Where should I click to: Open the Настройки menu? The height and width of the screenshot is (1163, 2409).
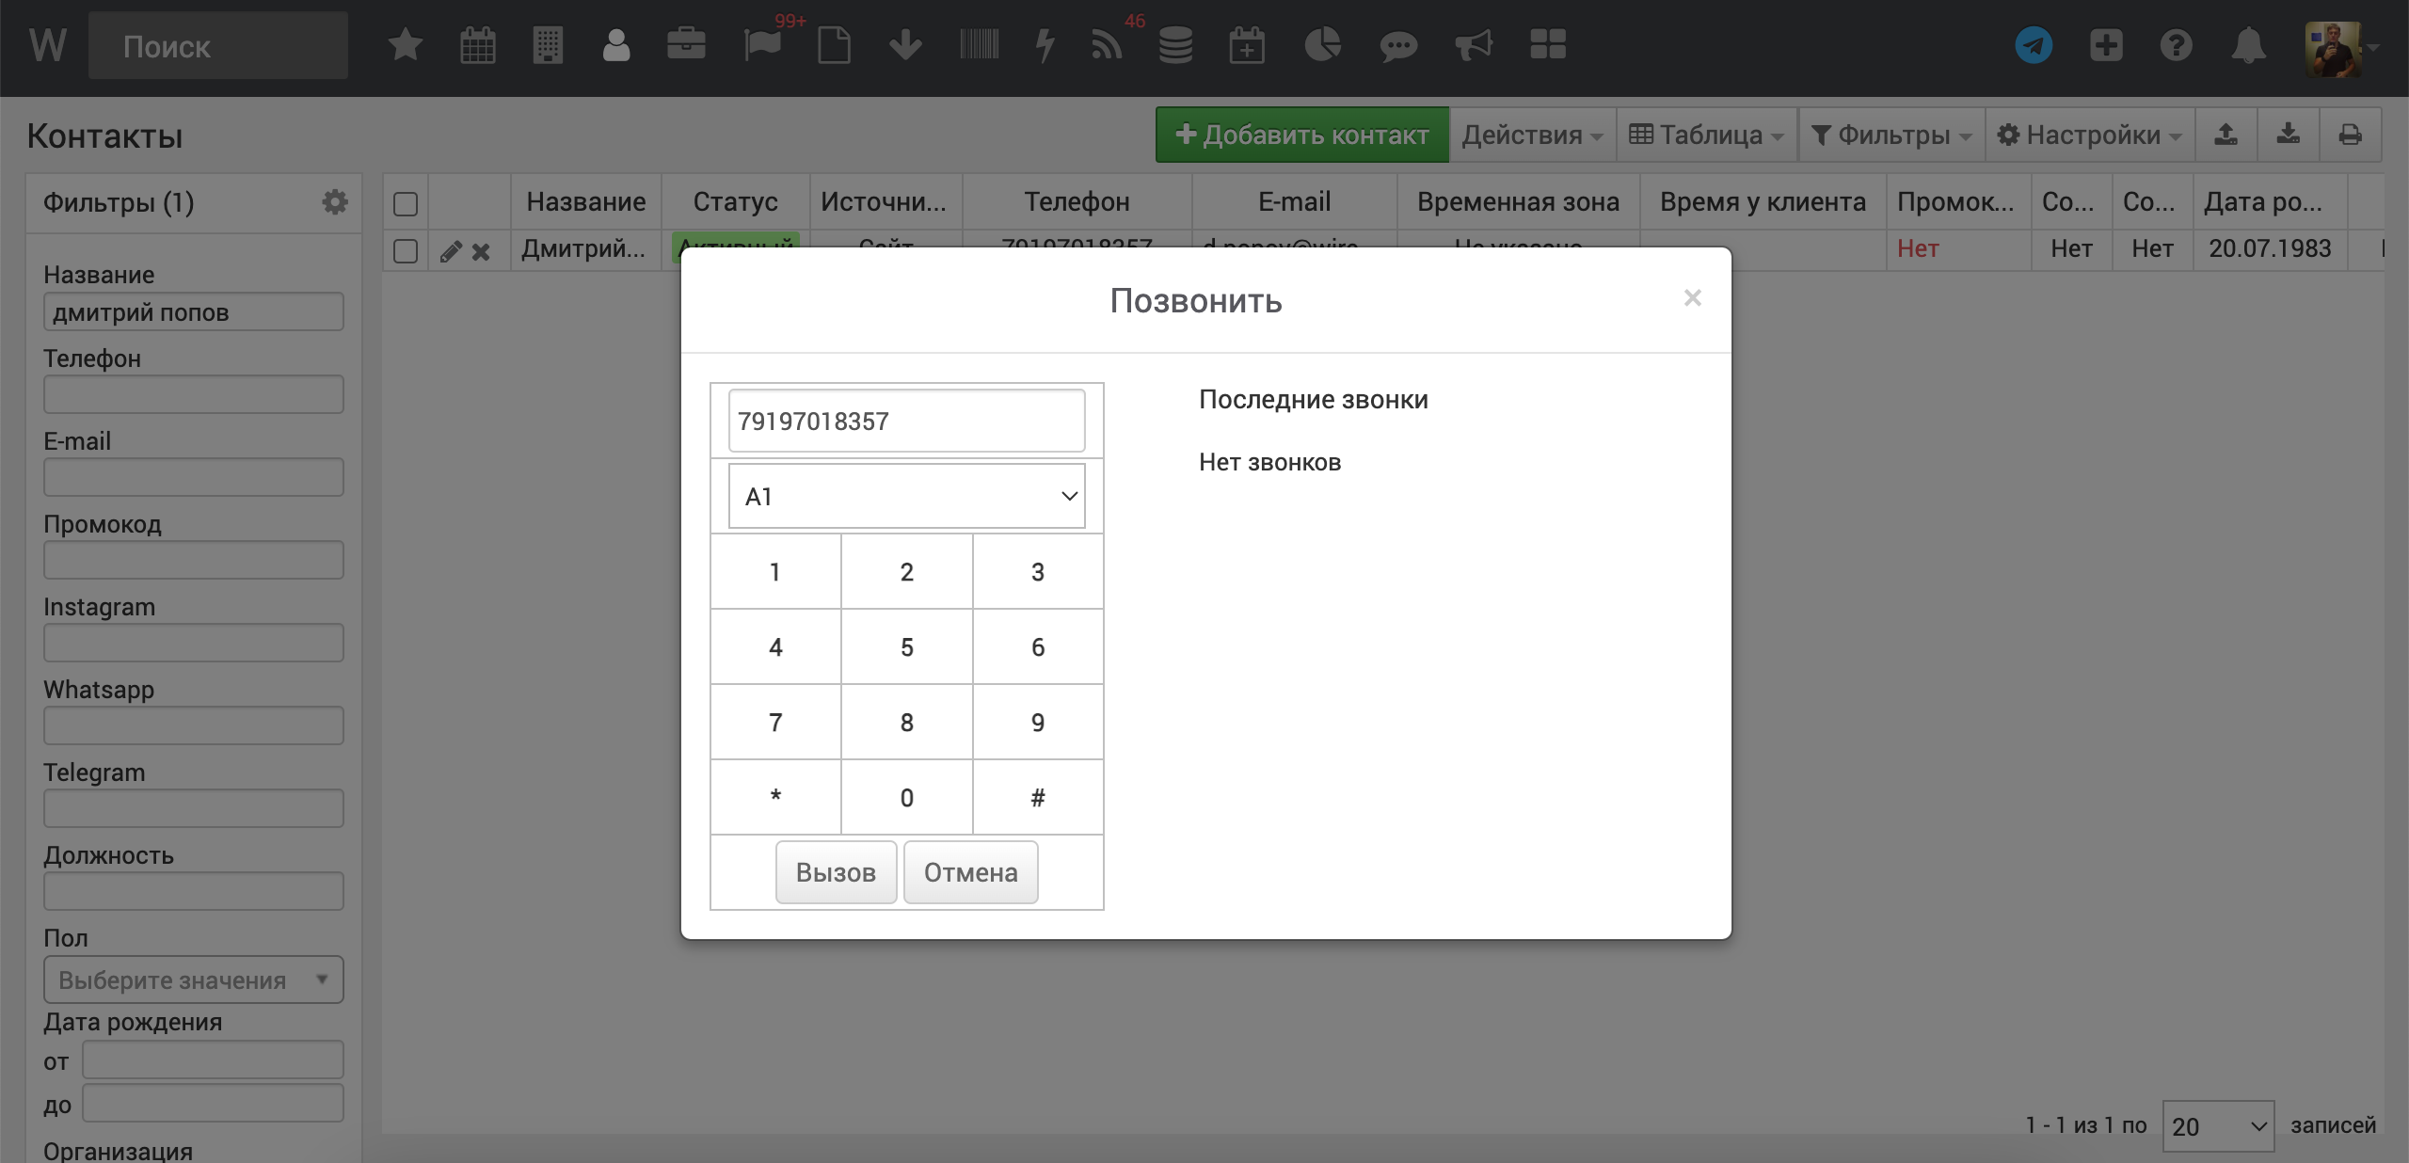[2089, 135]
